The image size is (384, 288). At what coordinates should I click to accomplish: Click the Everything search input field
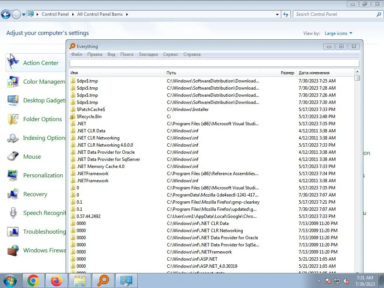214,63
